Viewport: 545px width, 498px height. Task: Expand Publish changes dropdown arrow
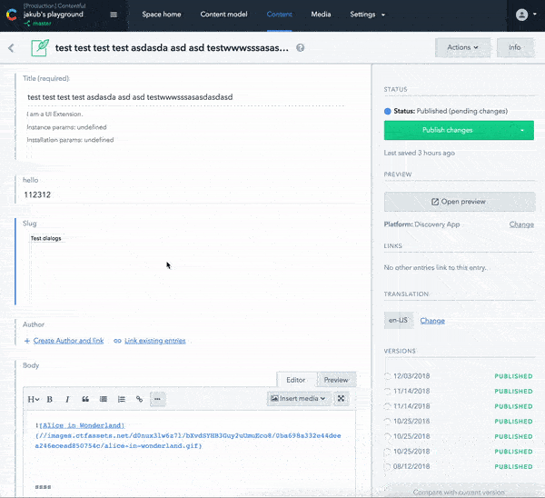coord(522,131)
